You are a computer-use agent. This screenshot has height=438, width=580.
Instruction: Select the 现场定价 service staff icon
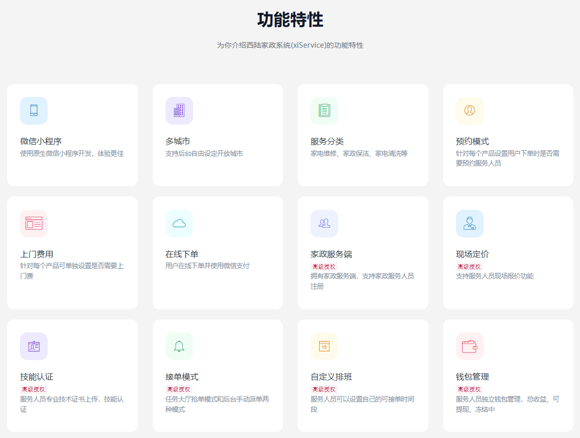tap(469, 223)
